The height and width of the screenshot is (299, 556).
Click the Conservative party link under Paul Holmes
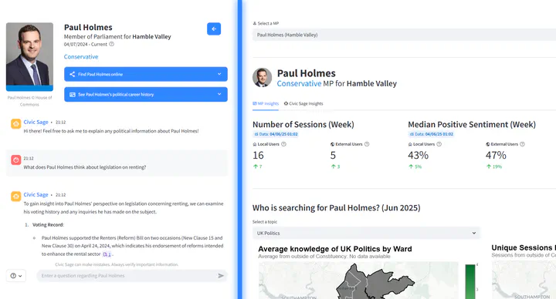coord(81,56)
